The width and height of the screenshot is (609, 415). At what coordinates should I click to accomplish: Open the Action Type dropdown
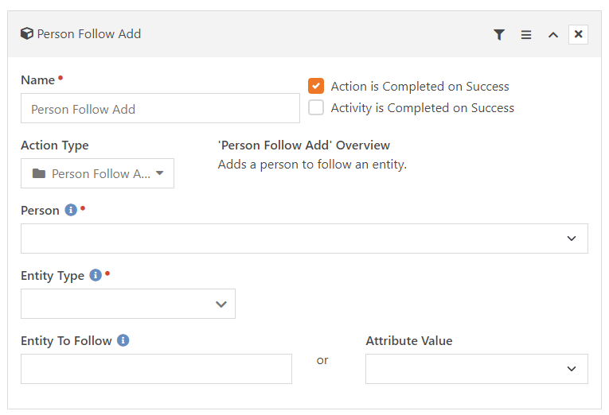click(97, 173)
